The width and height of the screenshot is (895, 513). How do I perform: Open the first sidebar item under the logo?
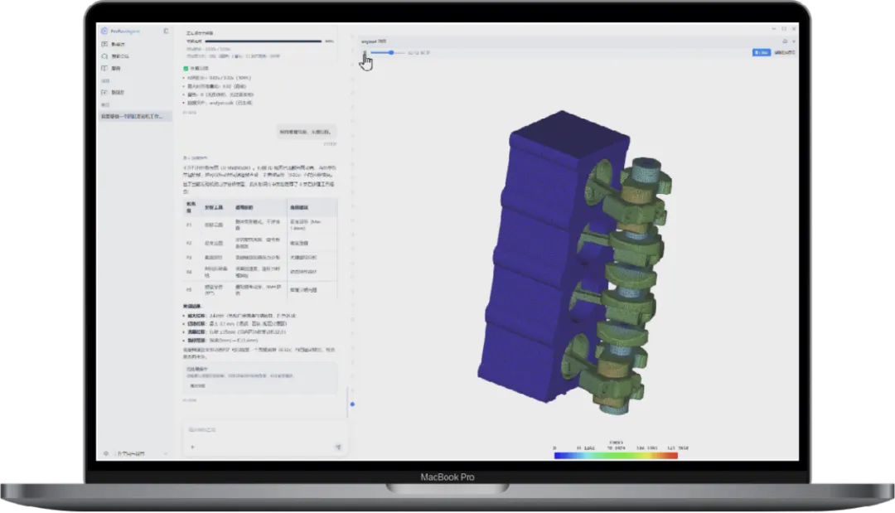pyautogui.click(x=114, y=44)
